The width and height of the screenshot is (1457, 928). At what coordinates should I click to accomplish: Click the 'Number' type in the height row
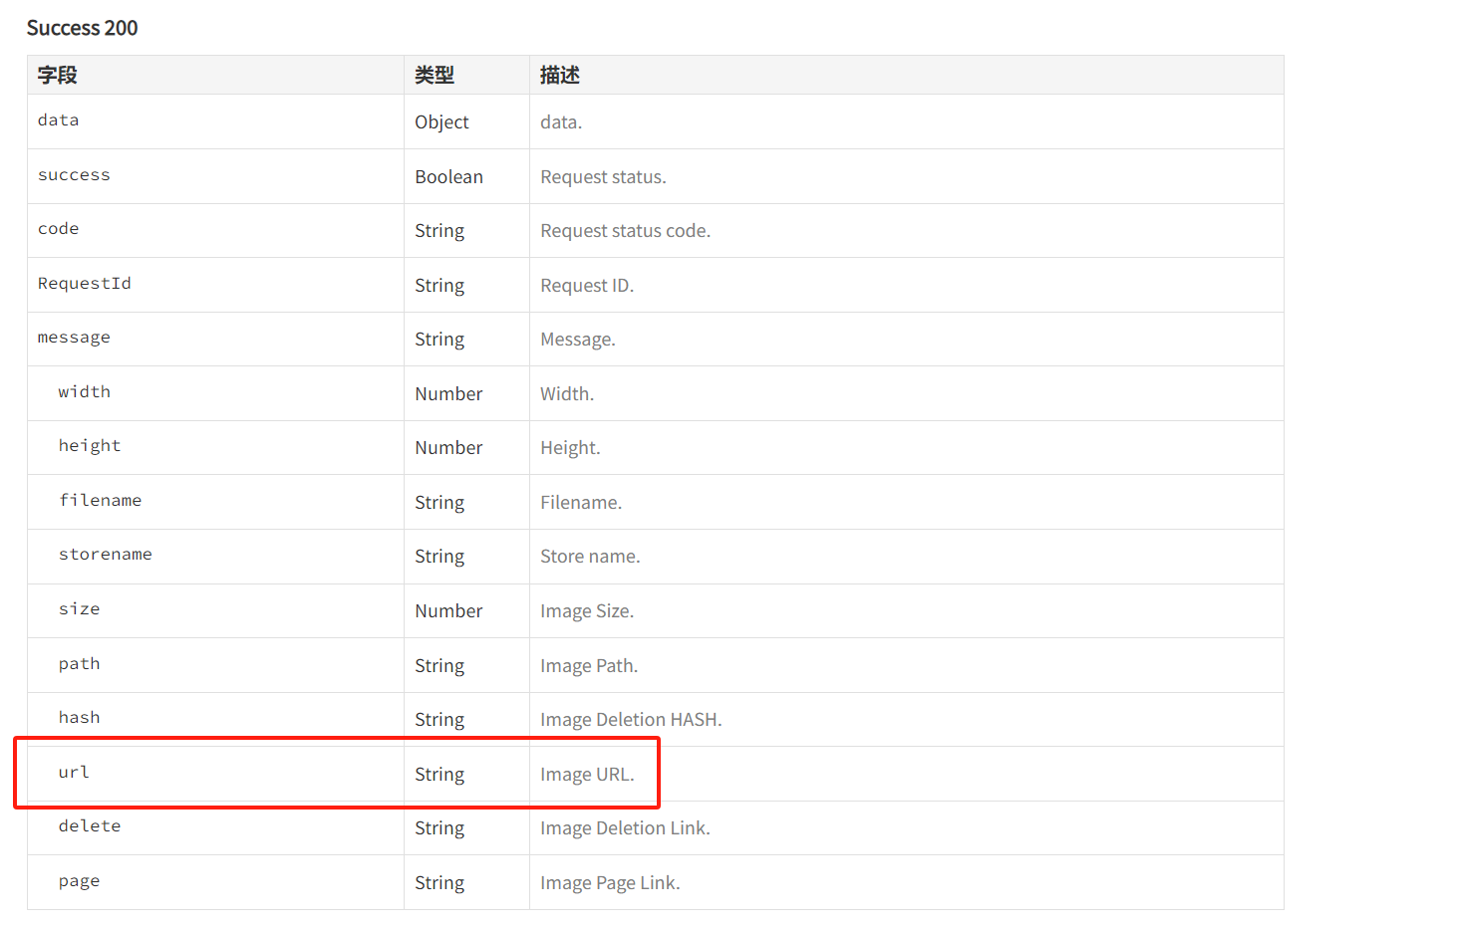pyautogui.click(x=448, y=447)
